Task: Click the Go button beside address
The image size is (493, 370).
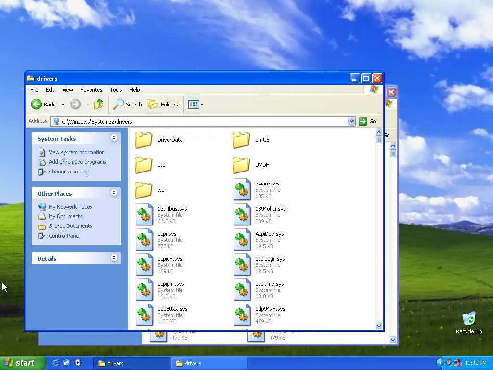Action: point(367,121)
